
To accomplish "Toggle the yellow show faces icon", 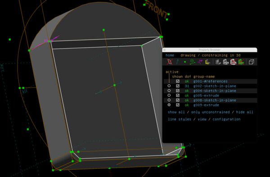I will pos(207,62).
